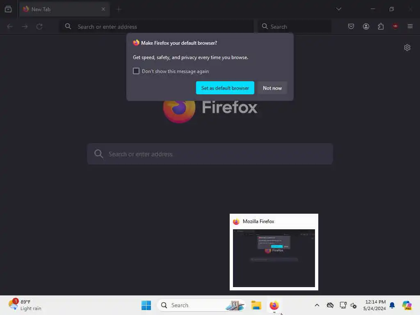The width and height of the screenshot is (420, 315).
Task: Click the Firefox taskbar icon
Action: 274,305
